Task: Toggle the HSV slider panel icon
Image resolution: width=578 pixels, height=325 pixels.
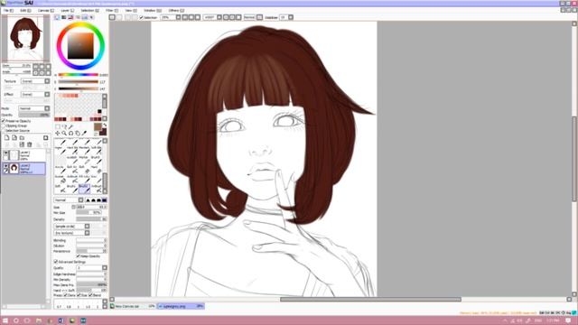Action: [x=70, y=17]
